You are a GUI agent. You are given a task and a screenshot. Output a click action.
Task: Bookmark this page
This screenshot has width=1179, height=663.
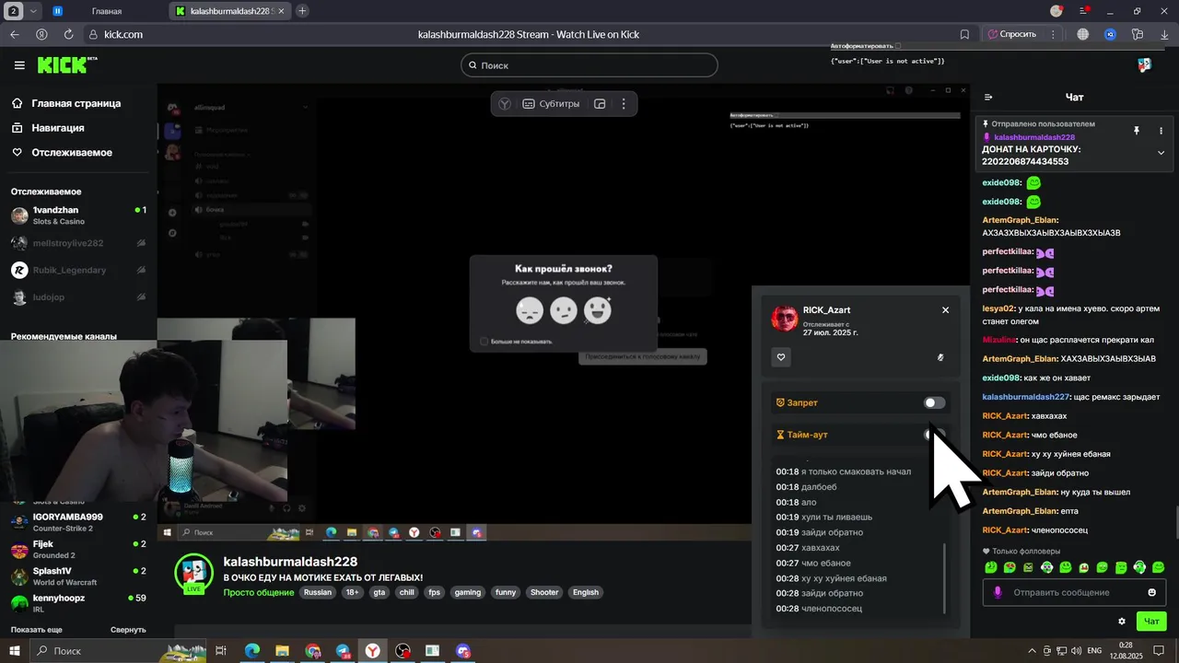point(964,34)
